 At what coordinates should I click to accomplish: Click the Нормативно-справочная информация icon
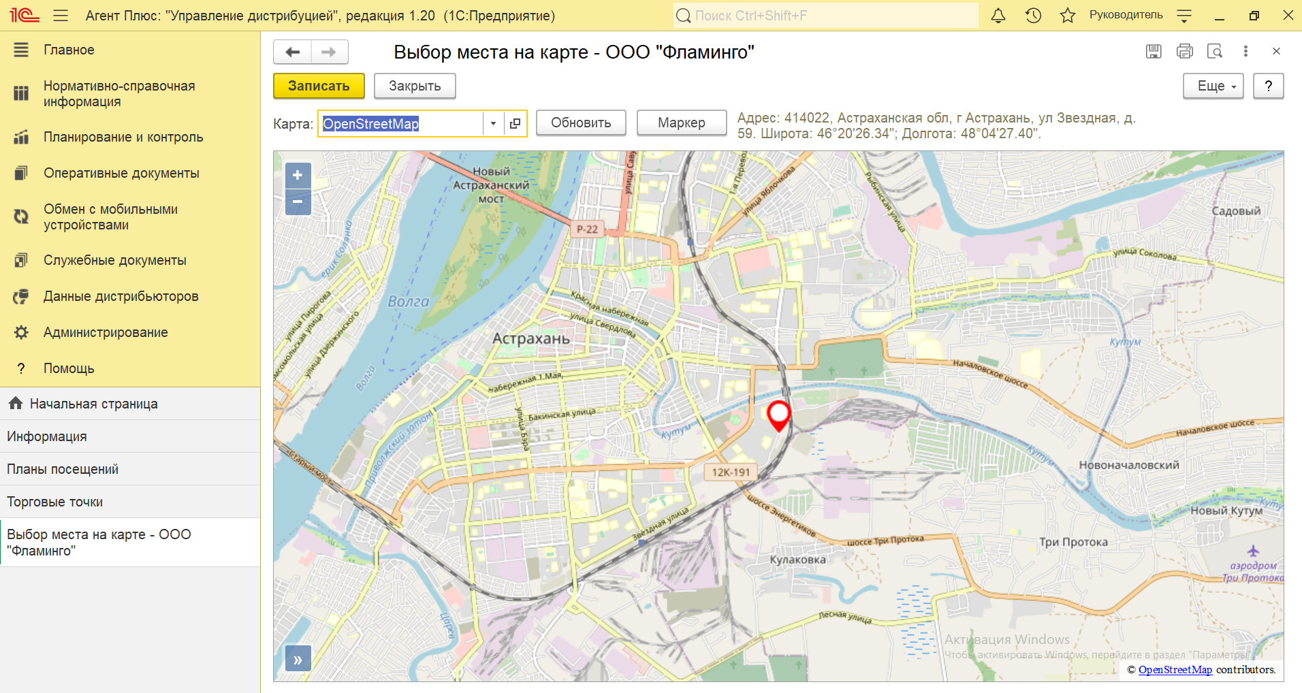point(21,93)
